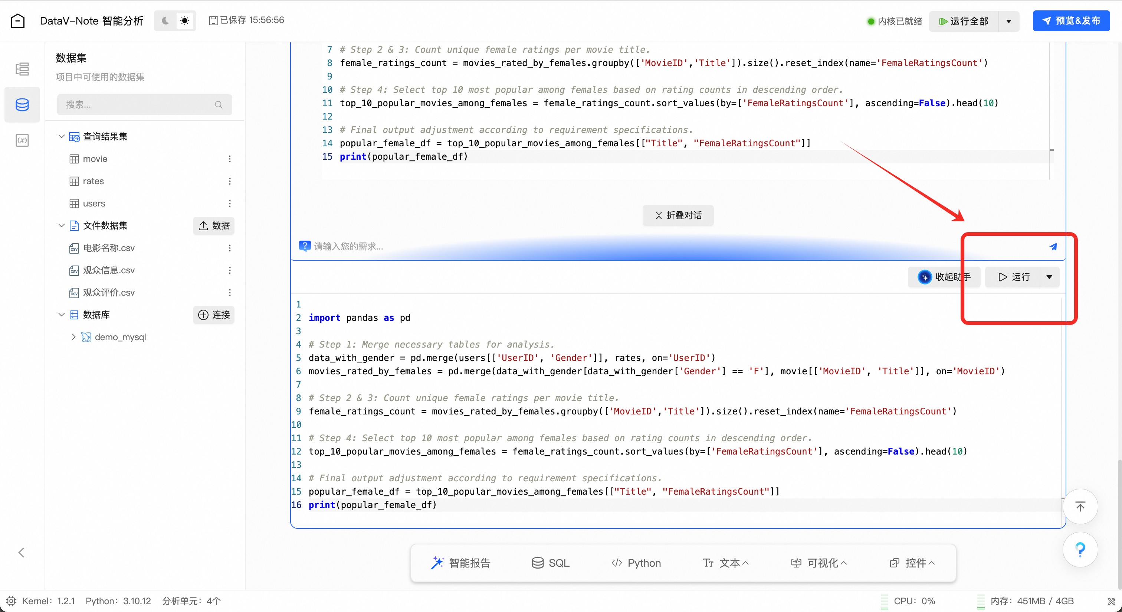Add a SQL cell from bottom toolbar
This screenshot has height=612, width=1122.
coord(551,563)
